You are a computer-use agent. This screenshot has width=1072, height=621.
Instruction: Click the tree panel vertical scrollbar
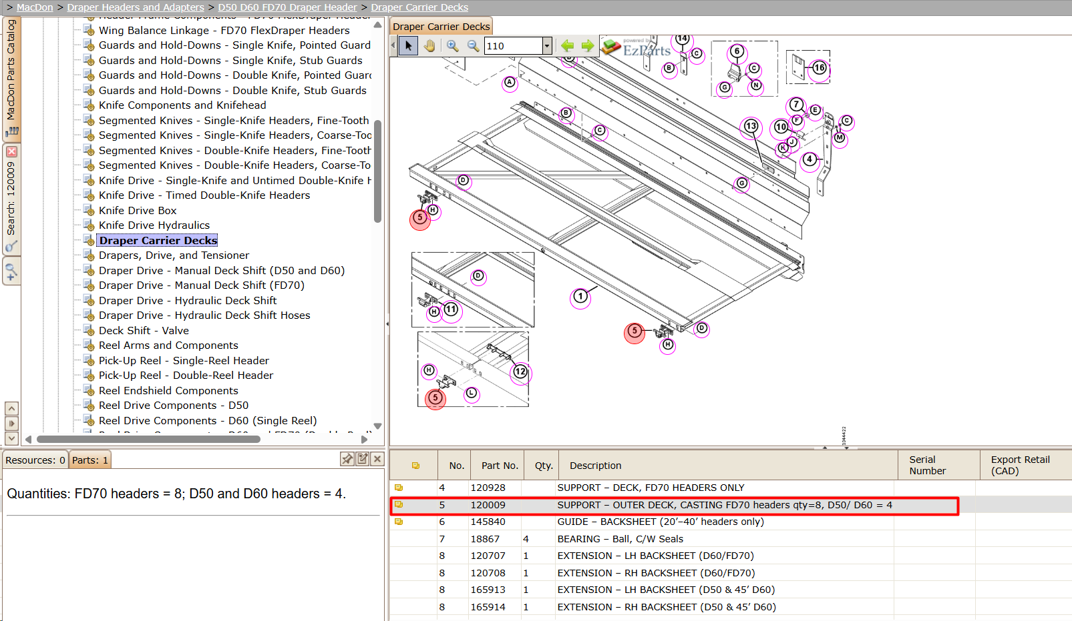click(x=377, y=171)
